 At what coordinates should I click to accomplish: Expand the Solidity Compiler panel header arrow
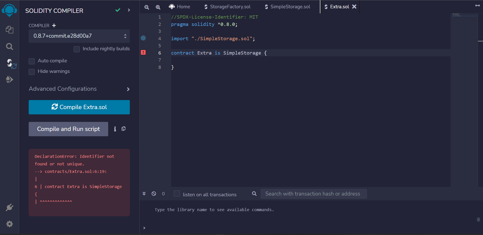point(129,10)
